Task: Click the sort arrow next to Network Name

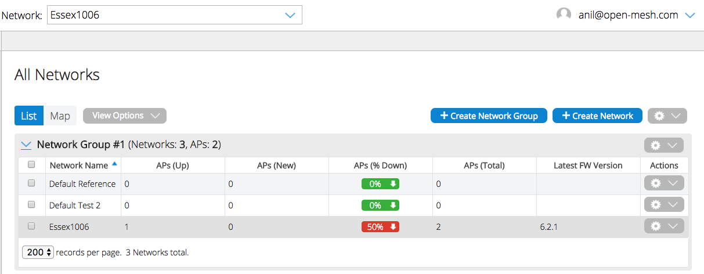Action: (114, 164)
